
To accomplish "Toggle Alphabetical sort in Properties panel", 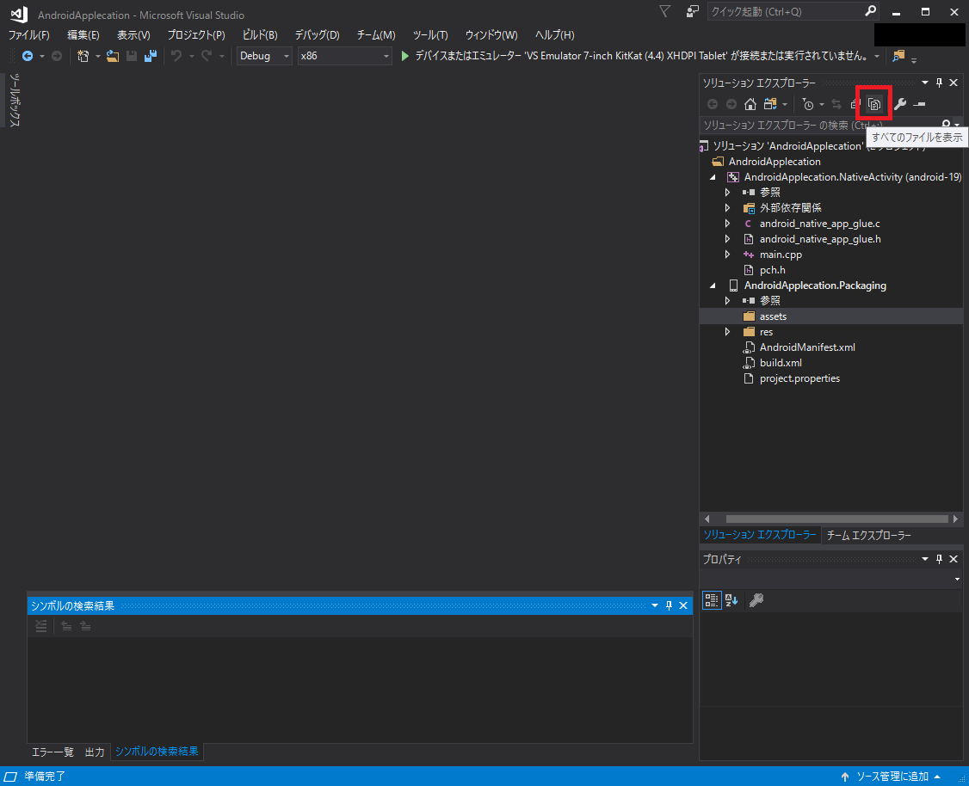I will 731,600.
